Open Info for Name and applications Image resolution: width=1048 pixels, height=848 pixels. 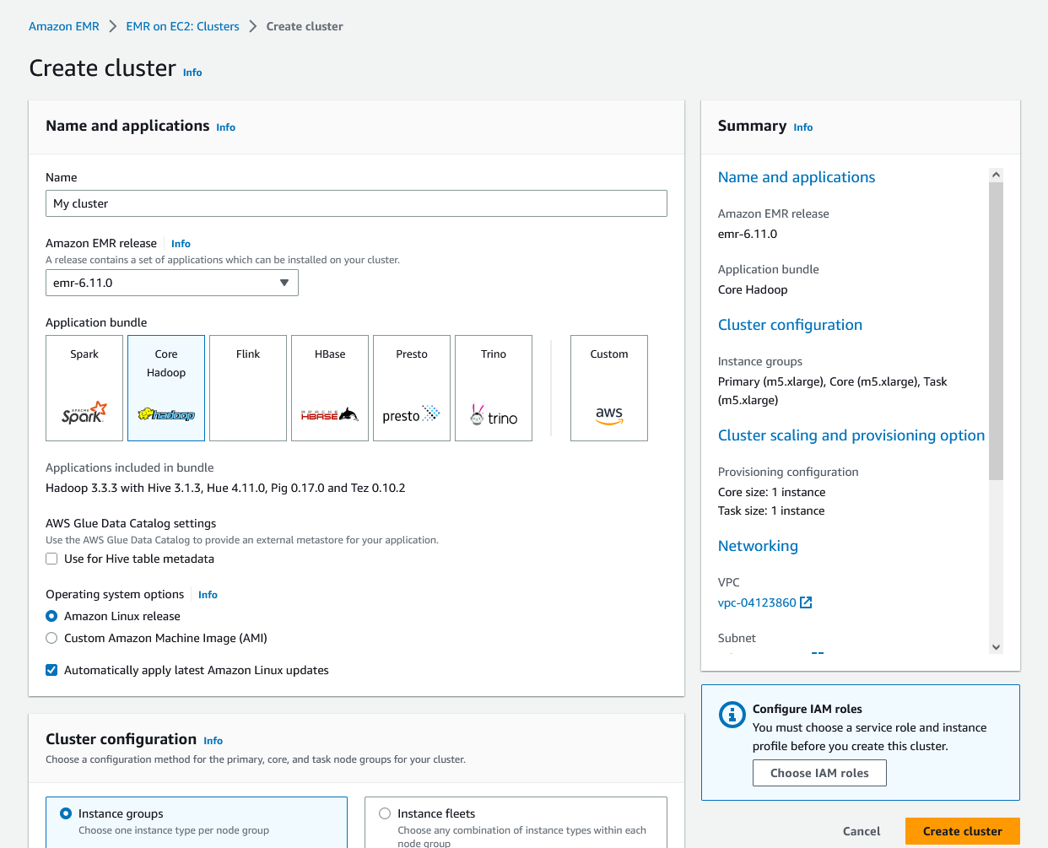[x=225, y=127]
